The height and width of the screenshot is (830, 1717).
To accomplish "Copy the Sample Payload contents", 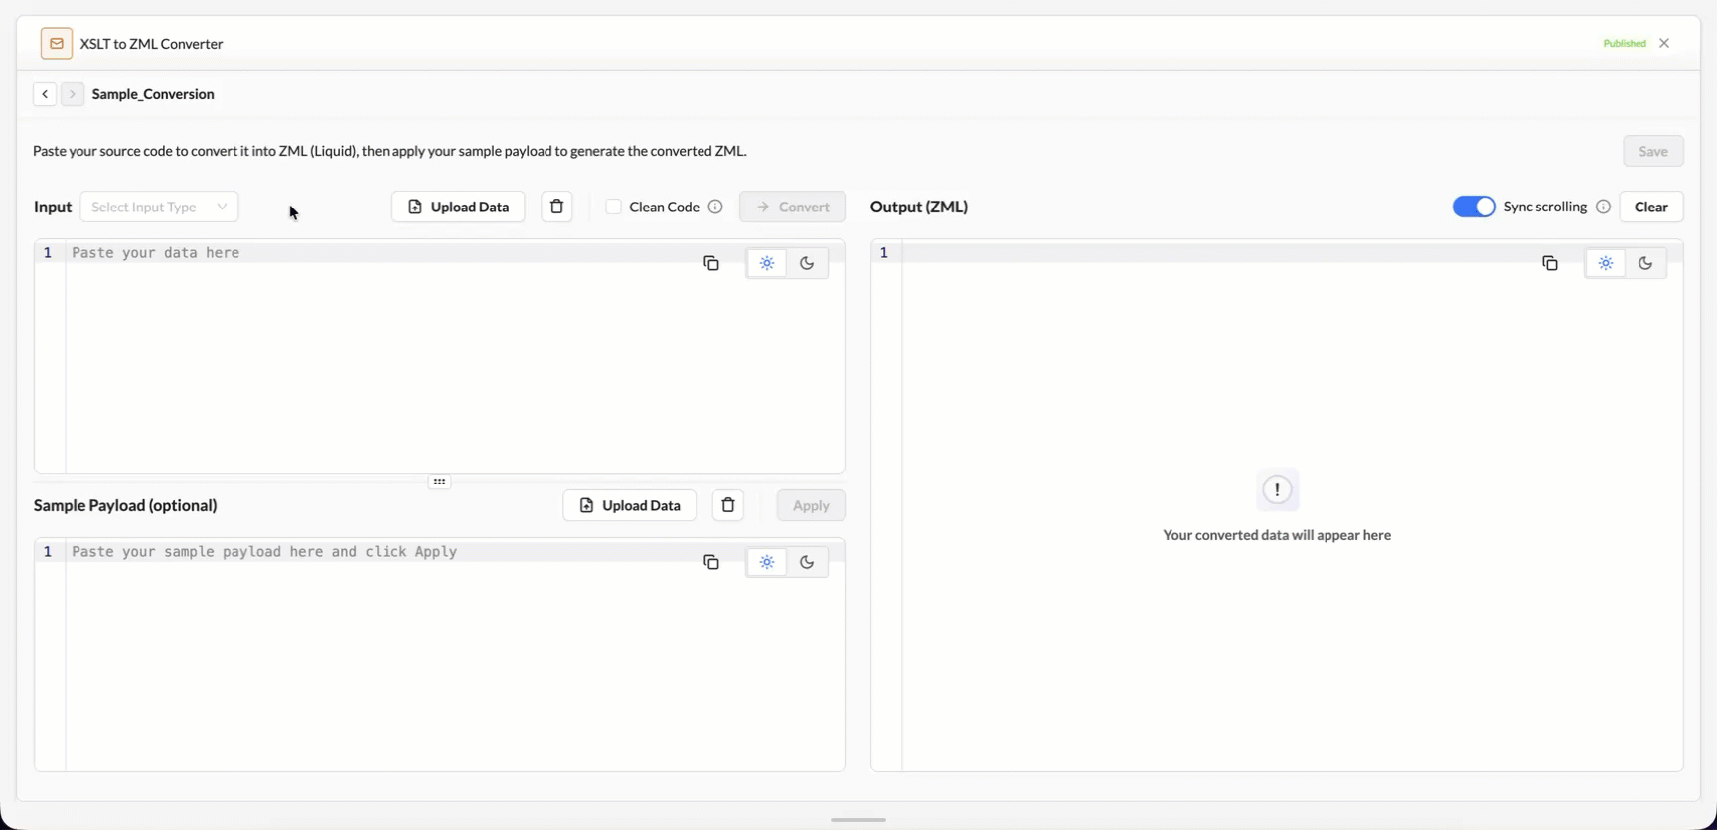I will tap(711, 562).
